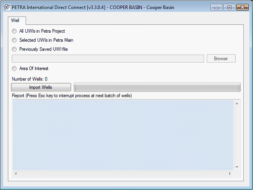Pick the Area Of Interest radio button
The image size is (253, 190).
click(x=15, y=69)
